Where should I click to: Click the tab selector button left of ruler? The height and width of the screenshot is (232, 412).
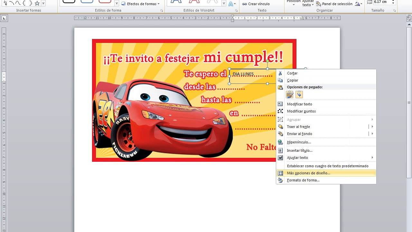pos(4,18)
